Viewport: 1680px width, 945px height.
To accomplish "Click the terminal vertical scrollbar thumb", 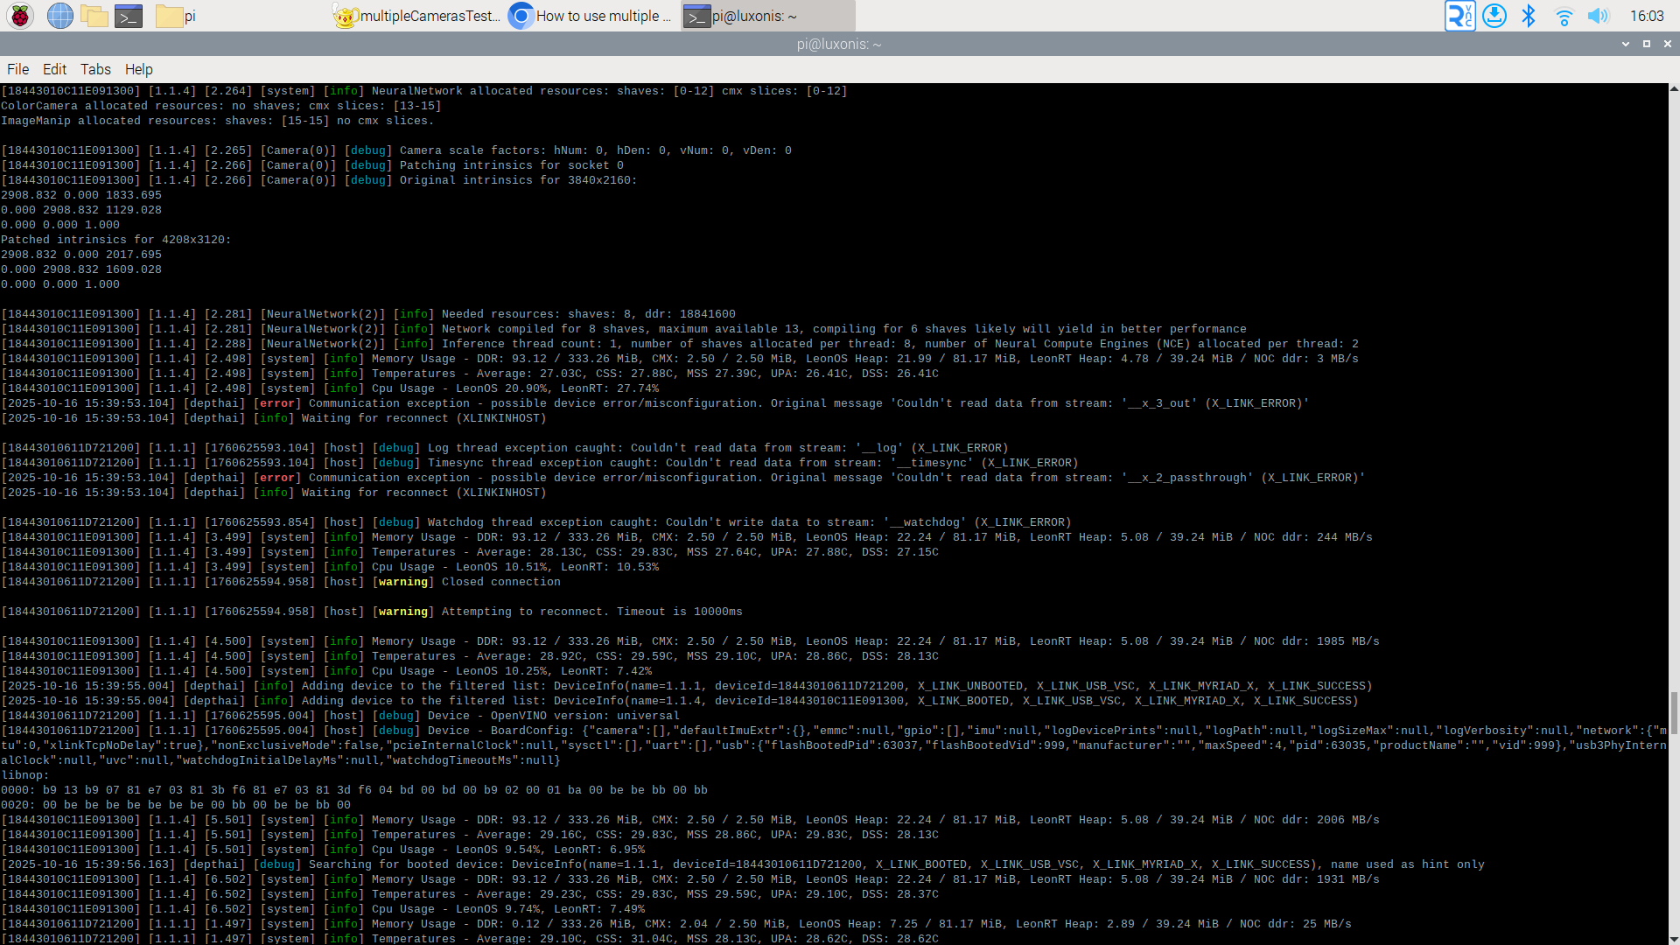I will pos(1673,713).
